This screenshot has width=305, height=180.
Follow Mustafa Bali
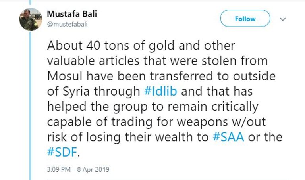[245, 19]
